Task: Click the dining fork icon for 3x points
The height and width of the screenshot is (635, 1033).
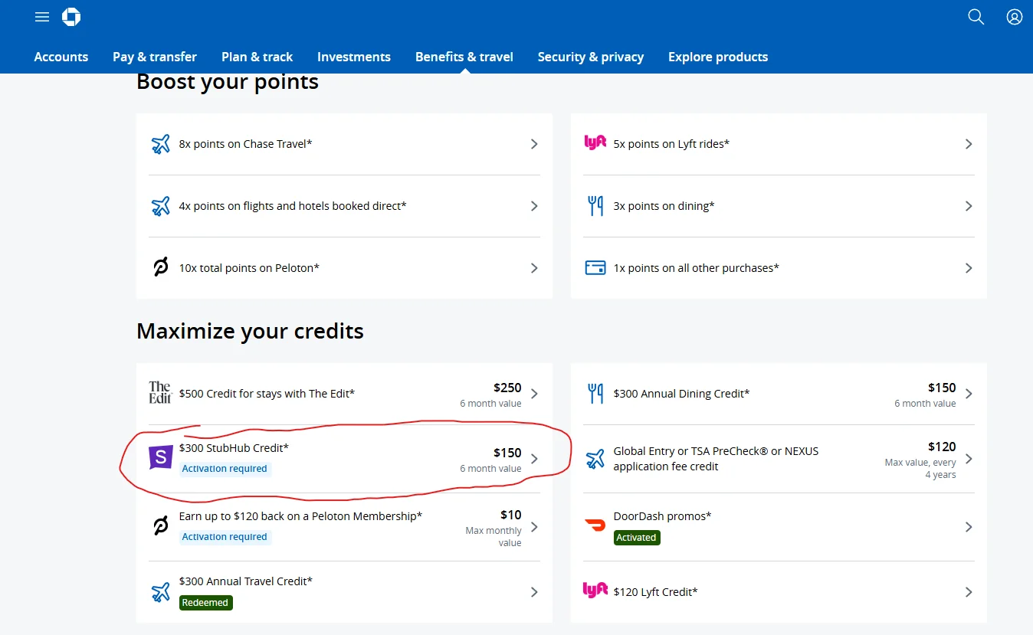Action: (595, 205)
